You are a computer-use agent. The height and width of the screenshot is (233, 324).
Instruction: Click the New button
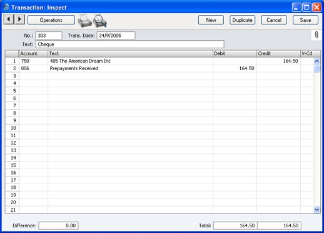pyautogui.click(x=211, y=20)
